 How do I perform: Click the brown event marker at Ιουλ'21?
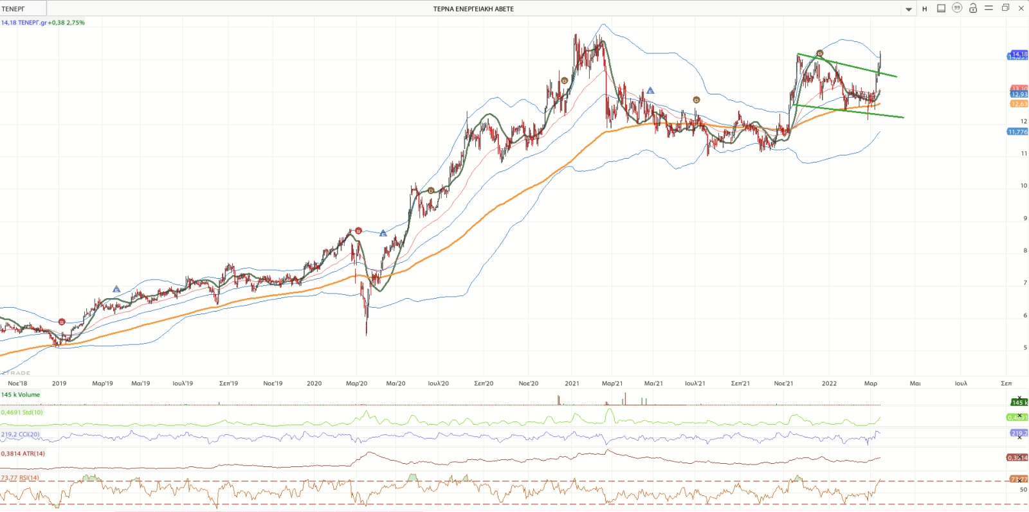click(x=696, y=100)
